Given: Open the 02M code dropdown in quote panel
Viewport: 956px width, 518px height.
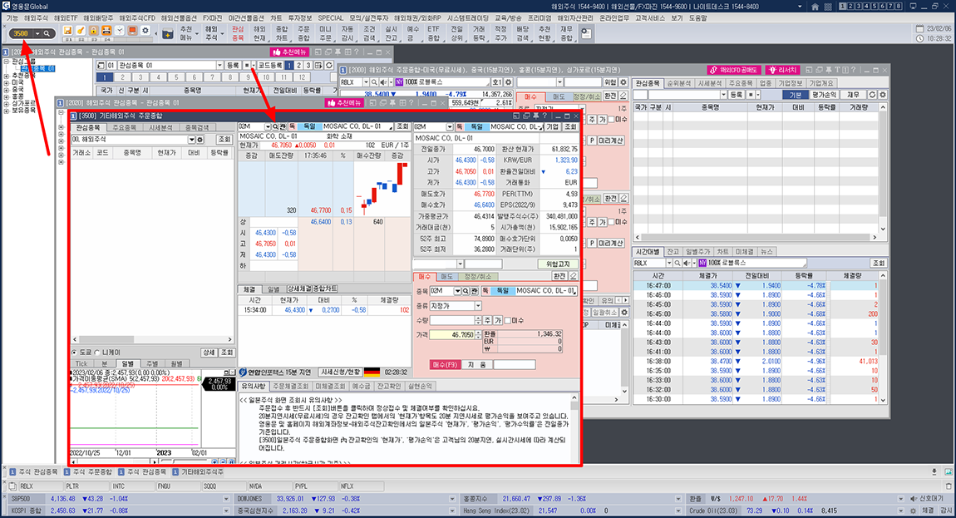Looking at the screenshot, I should coord(267,126).
